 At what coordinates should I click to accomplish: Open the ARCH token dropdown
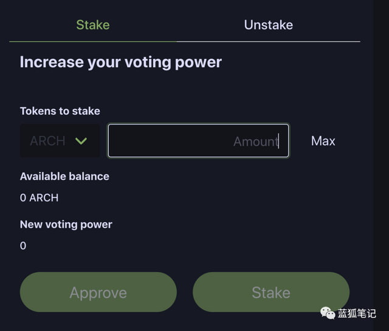60,141
